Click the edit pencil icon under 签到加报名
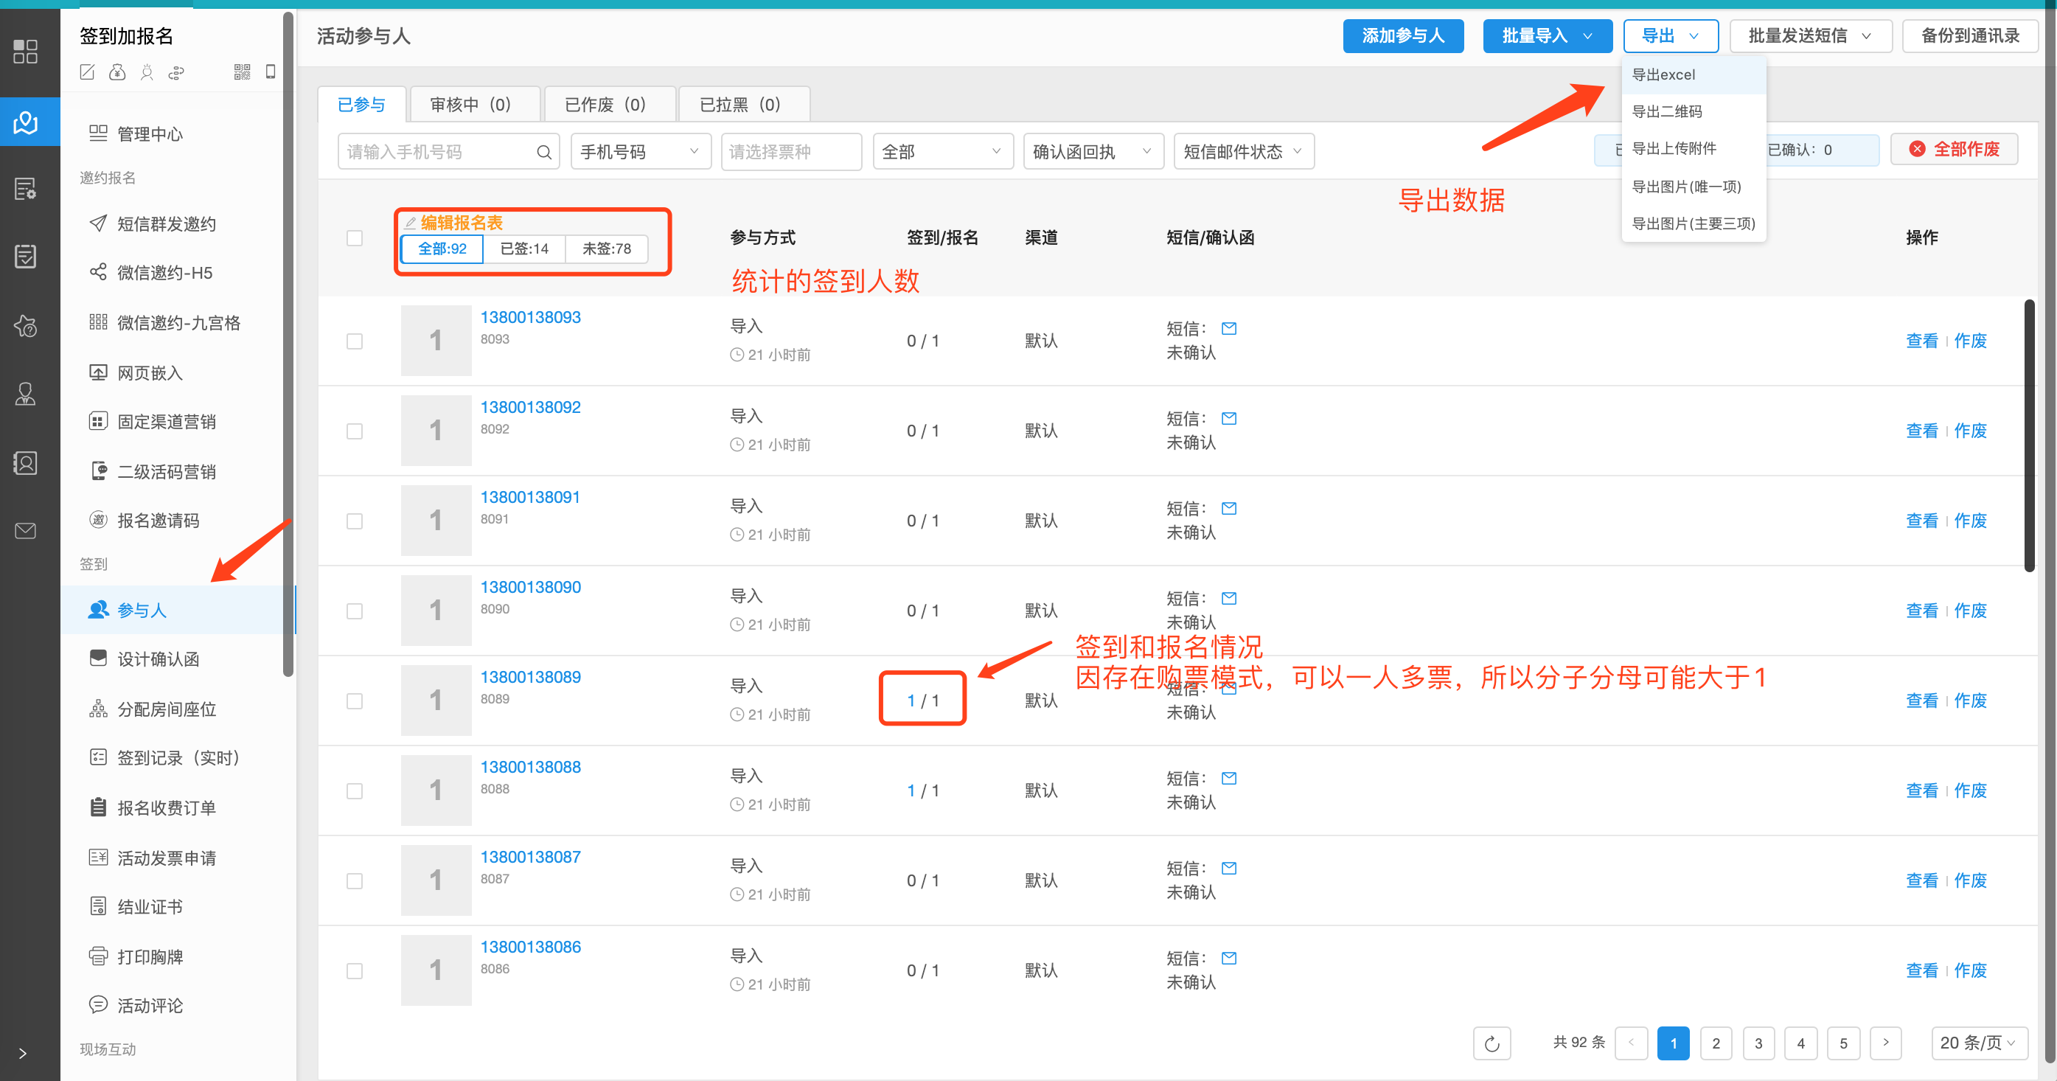 88,73
